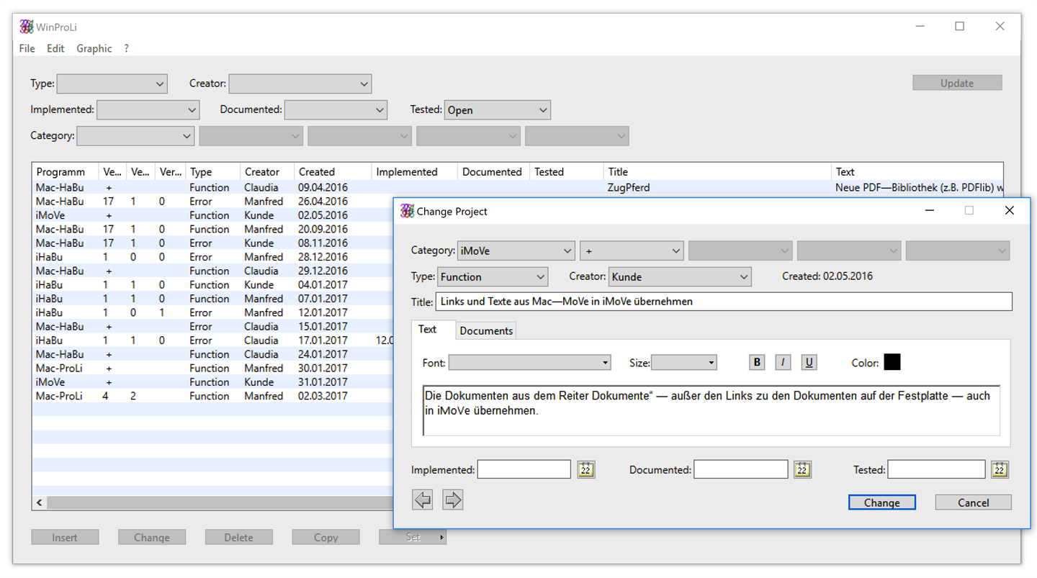This screenshot has height=578, width=1037.
Task: Click WinProLi application icon in title bar
Action: [27, 27]
